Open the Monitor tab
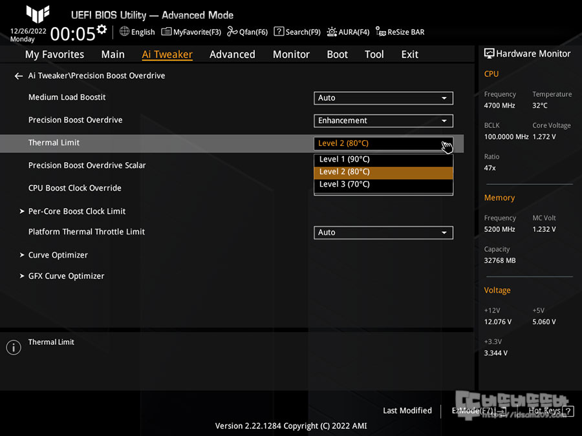 [x=291, y=54]
